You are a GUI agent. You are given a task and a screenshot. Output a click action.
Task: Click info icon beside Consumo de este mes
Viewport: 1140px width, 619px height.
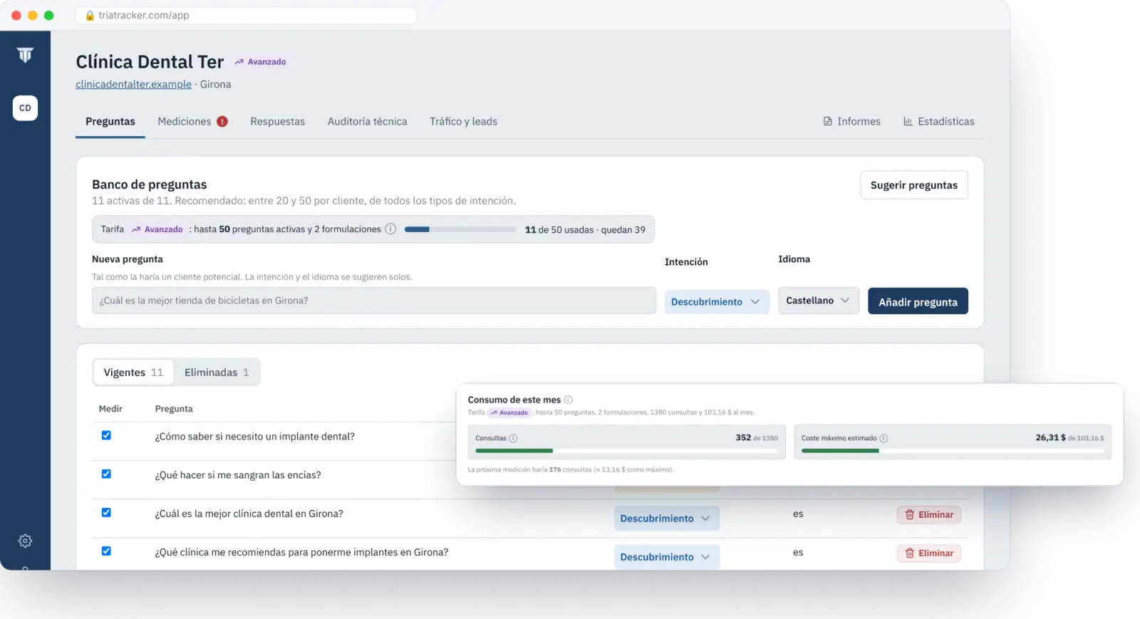(x=569, y=400)
